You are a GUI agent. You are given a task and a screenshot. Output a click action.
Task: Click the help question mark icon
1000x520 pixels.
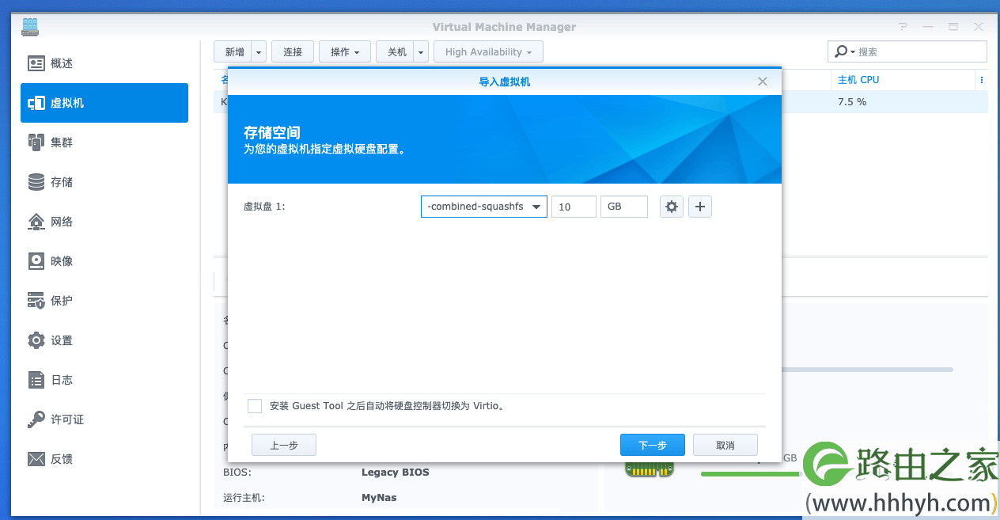click(x=903, y=27)
